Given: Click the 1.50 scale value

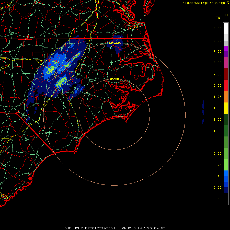Looking at the screenshot, I should (x=217, y=108).
